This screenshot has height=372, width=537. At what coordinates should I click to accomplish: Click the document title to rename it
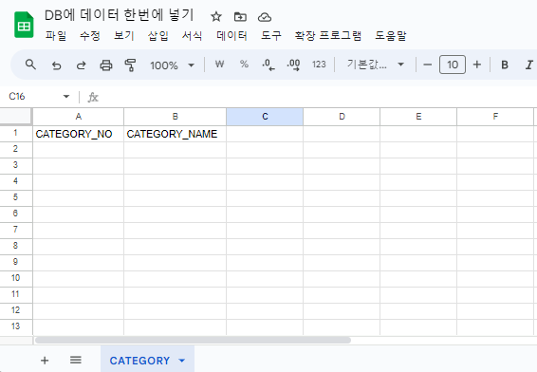[x=120, y=15]
